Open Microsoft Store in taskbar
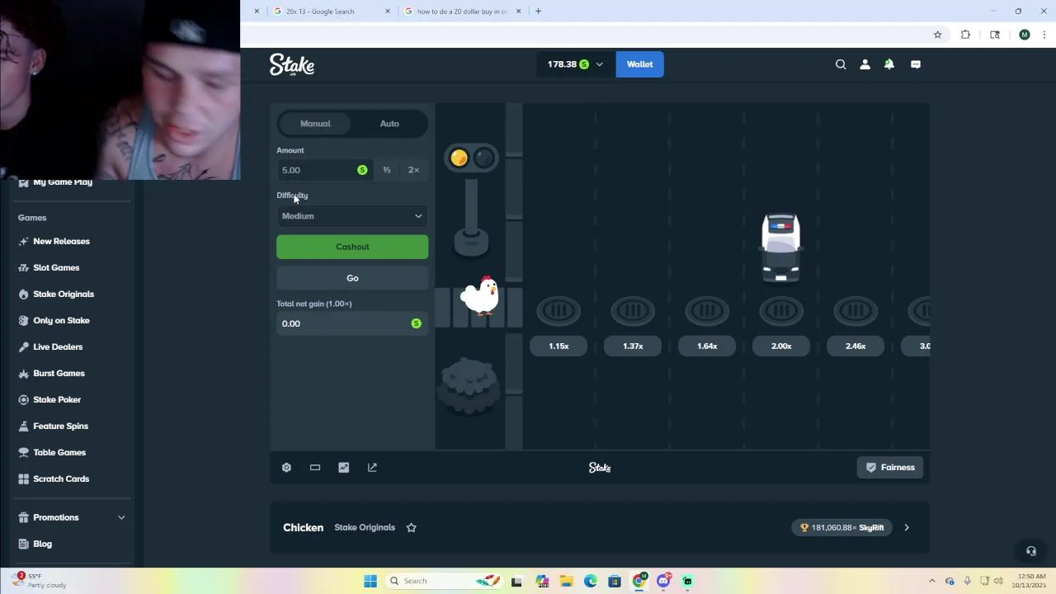Image resolution: width=1056 pixels, height=594 pixels. [x=615, y=581]
